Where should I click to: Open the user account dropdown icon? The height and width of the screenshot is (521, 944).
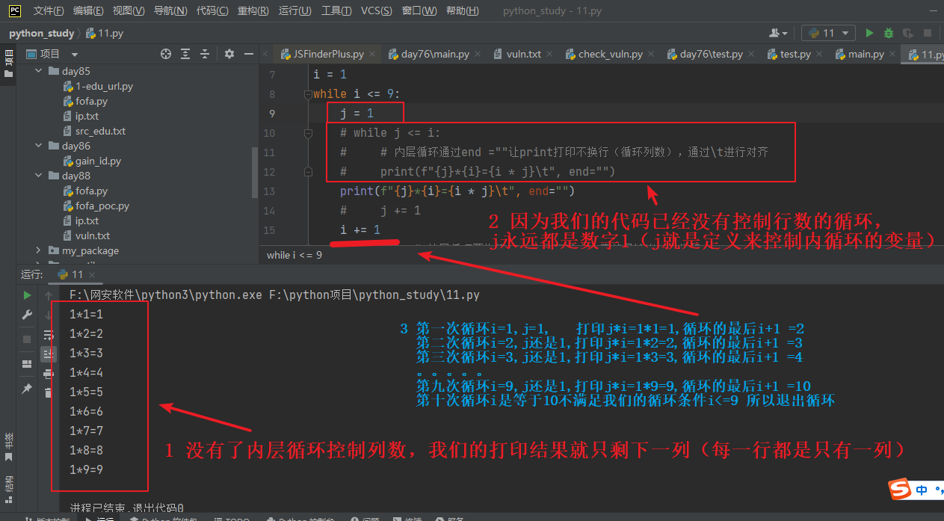click(x=778, y=33)
